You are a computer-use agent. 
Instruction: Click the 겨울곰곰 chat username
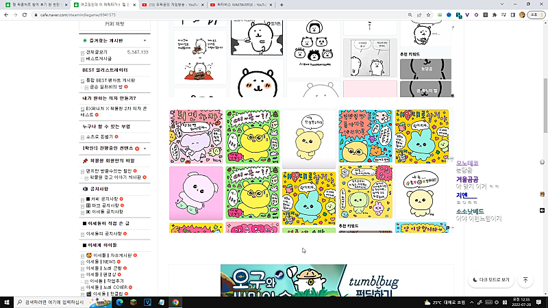pyautogui.click(x=467, y=179)
